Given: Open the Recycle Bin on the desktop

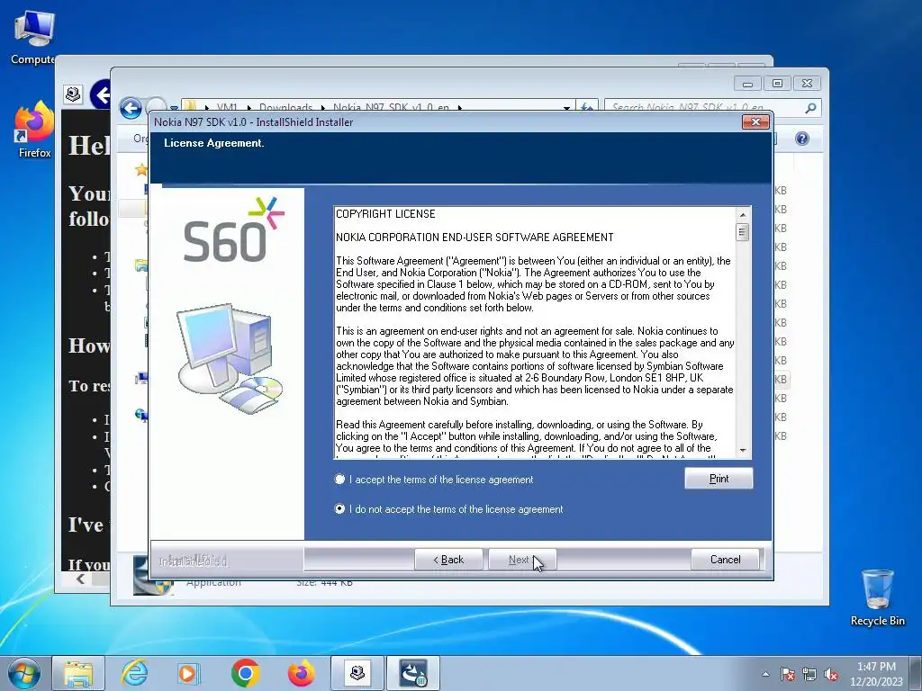Looking at the screenshot, I should click(x=877, y=597).
